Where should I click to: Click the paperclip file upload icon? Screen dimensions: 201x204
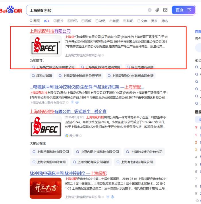(x=157, y=10)
